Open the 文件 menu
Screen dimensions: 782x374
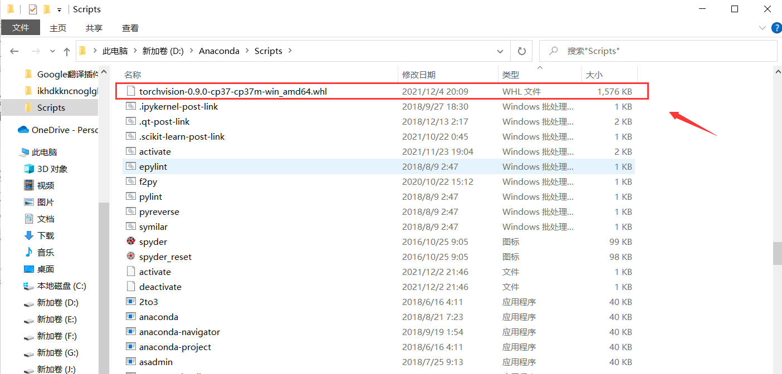click(x=20, y=27)
